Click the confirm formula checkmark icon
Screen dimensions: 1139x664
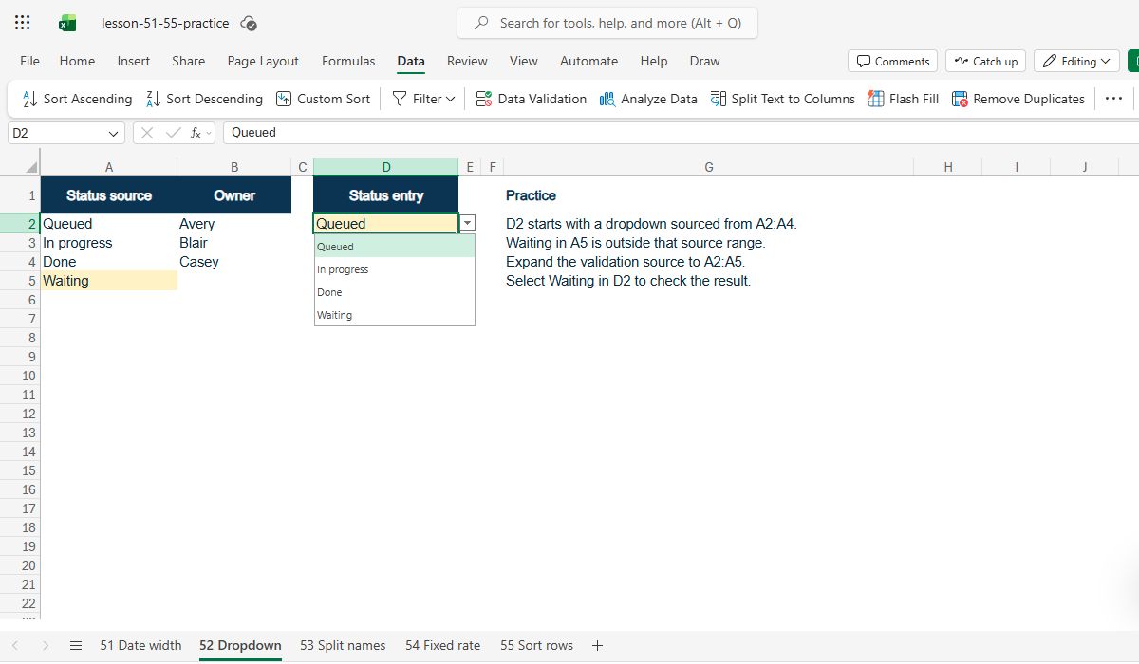pyautogui.click(x=172, y=133)
